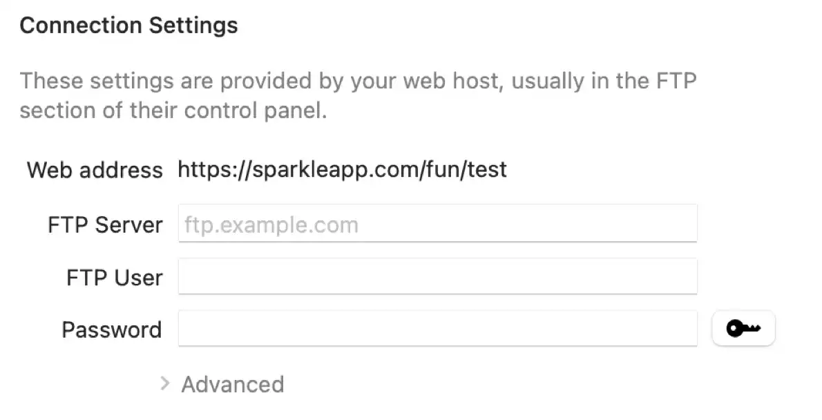Click the FTP User label

[114, 278]
